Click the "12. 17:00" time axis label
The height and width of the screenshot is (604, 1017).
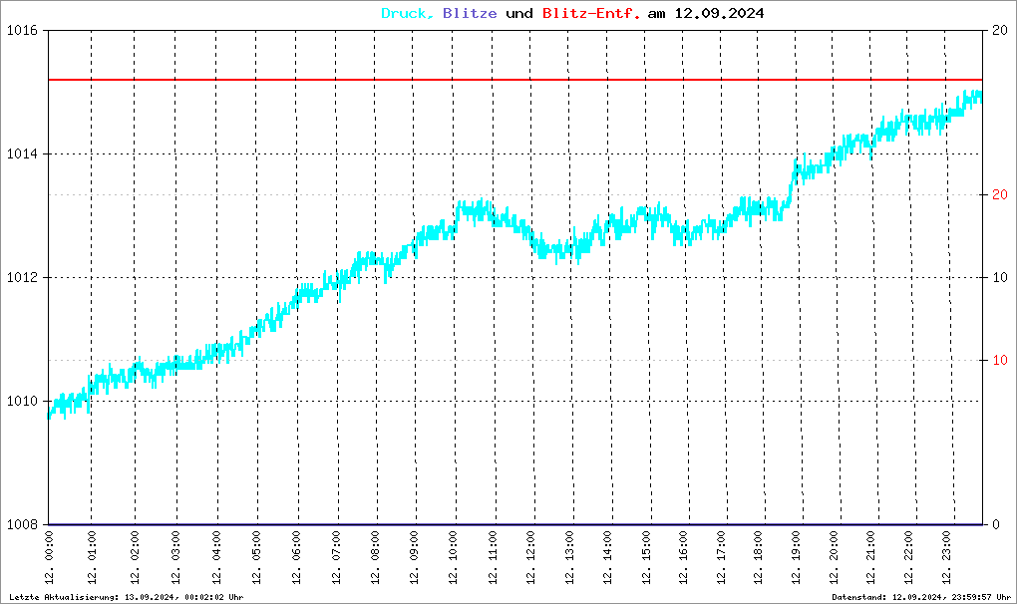coord(721,557)
